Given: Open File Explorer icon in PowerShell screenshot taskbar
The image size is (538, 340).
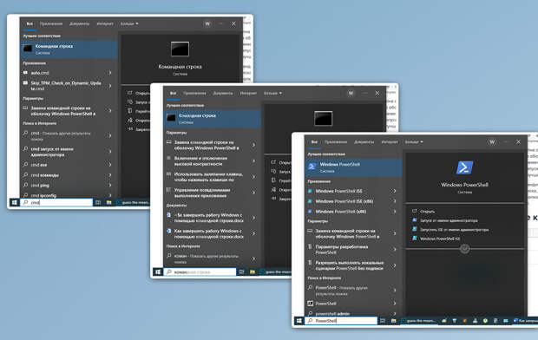Looking at the screenshot, I should click(x=394, y=321).
